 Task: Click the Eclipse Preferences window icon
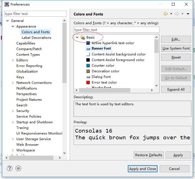click(x=6, y=4)
